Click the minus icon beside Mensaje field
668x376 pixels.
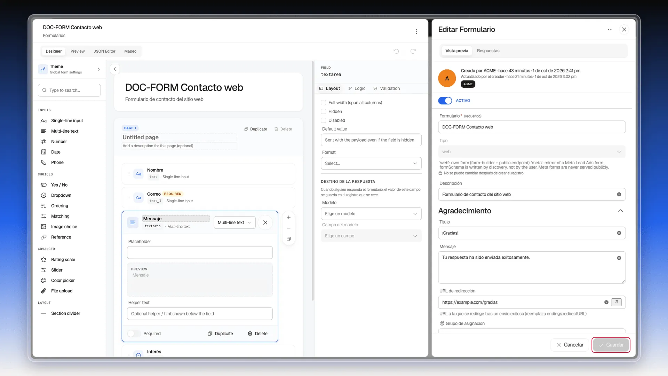click(x=288, y=228)
